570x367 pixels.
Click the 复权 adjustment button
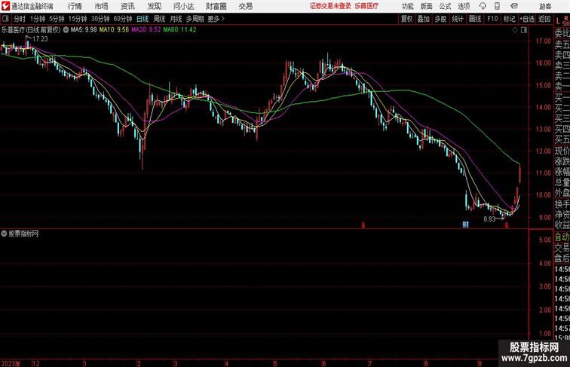[x=407, y=19]
